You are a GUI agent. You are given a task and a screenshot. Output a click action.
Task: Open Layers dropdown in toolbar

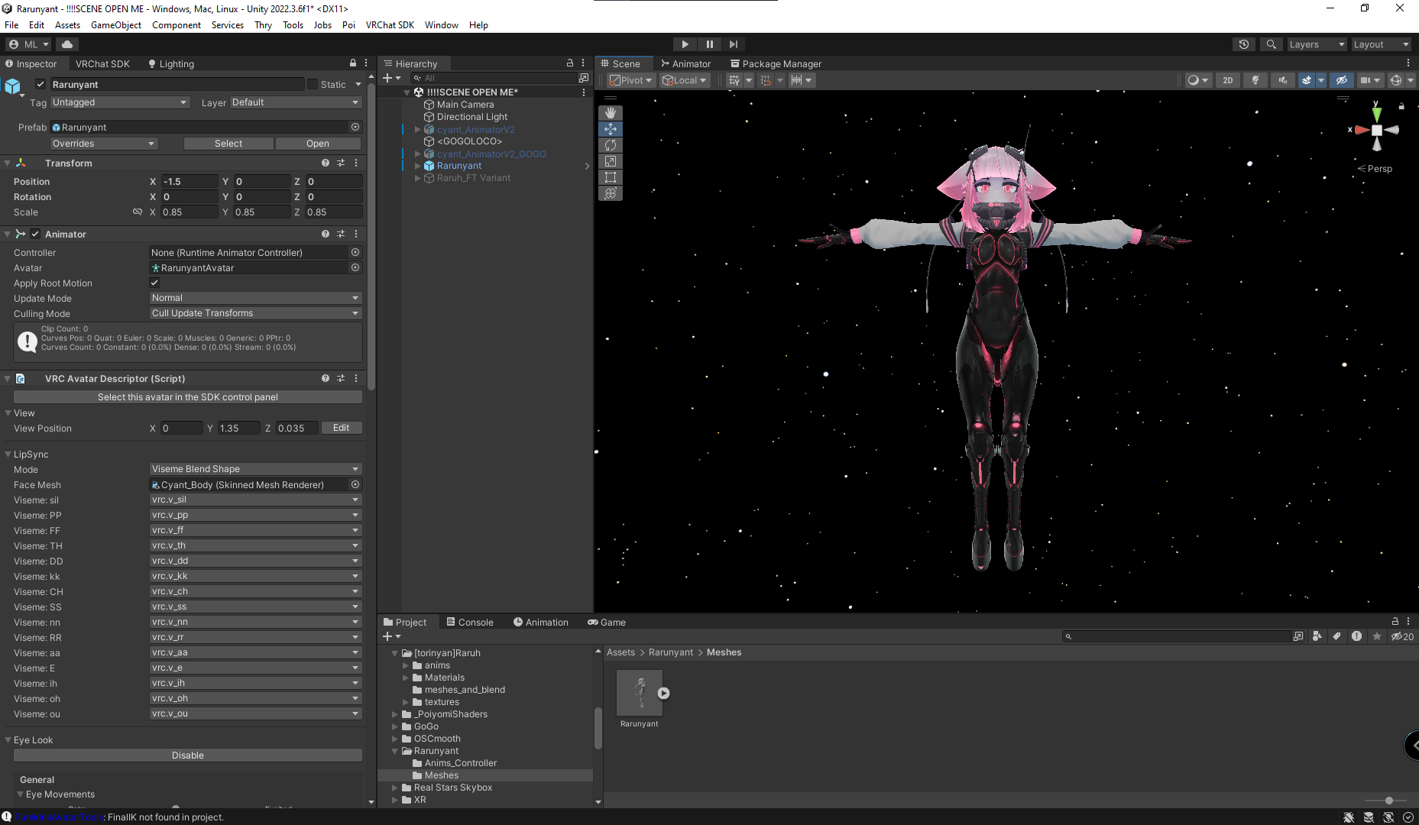(x=1317, y=44)
